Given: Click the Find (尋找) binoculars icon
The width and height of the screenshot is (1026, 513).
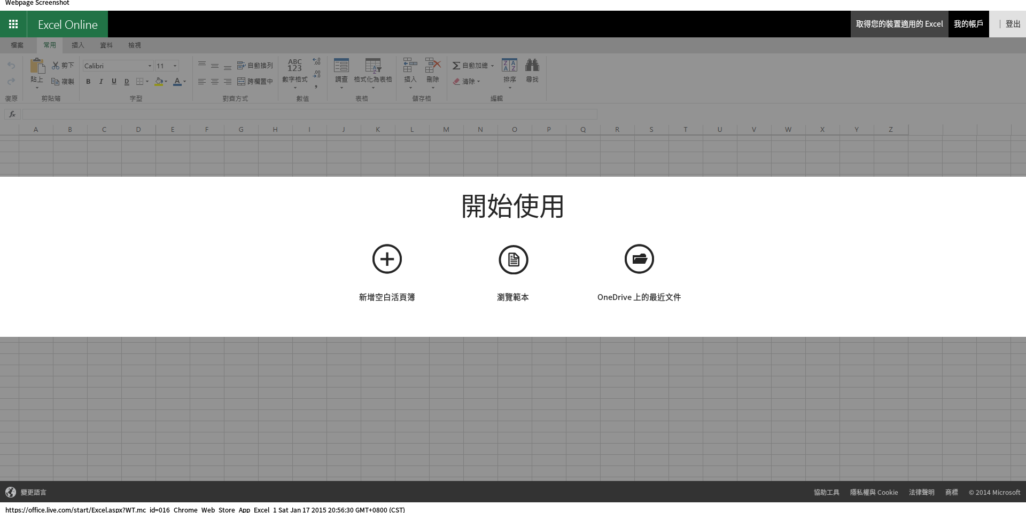Looking at the screenshot, I should [x=532, y=65].
